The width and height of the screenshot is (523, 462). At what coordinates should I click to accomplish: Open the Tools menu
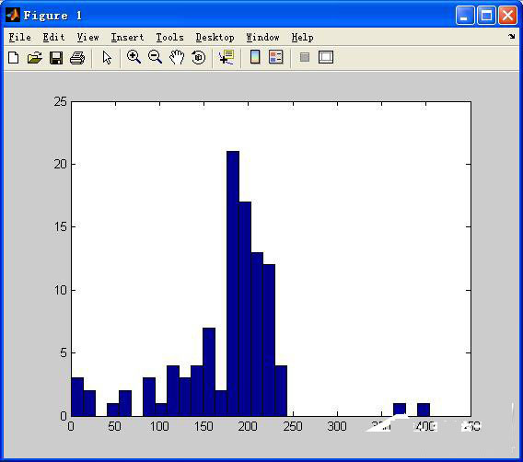coord(169,38)
